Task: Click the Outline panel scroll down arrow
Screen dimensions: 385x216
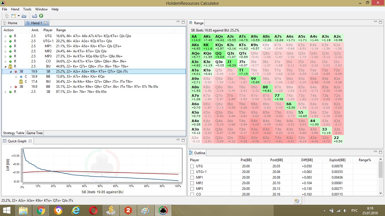Action: 381,193
